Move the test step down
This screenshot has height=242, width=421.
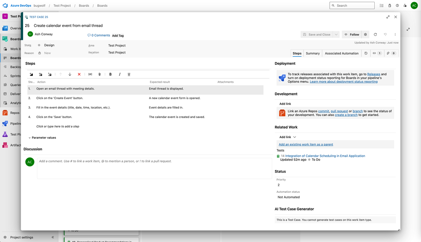(x=69, y=74)
